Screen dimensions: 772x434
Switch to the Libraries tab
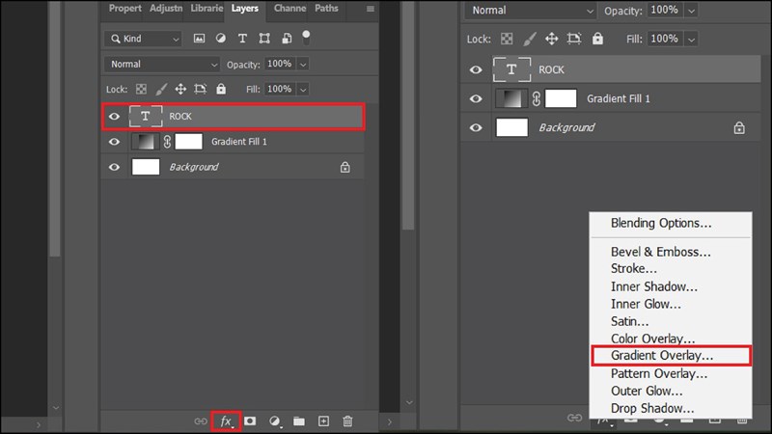tap(207, 9)
